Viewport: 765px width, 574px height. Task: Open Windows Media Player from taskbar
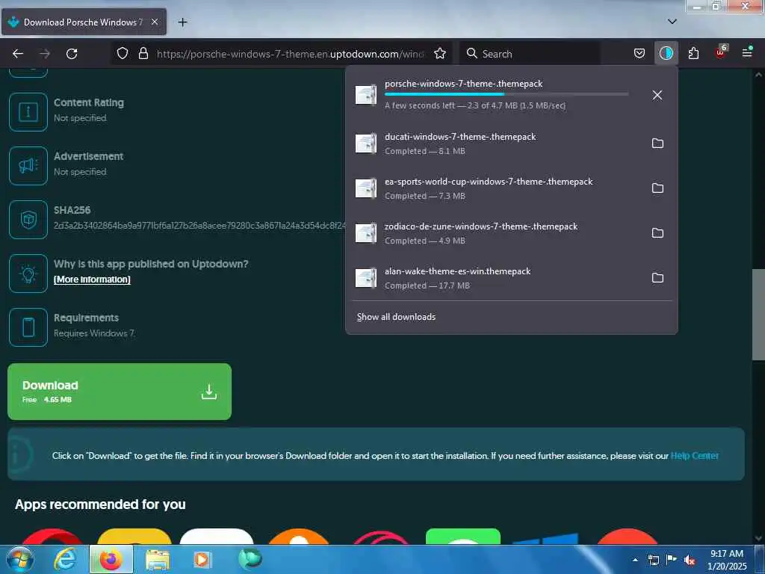tap(202, 560)
